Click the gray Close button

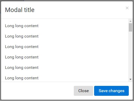(83, 91)
